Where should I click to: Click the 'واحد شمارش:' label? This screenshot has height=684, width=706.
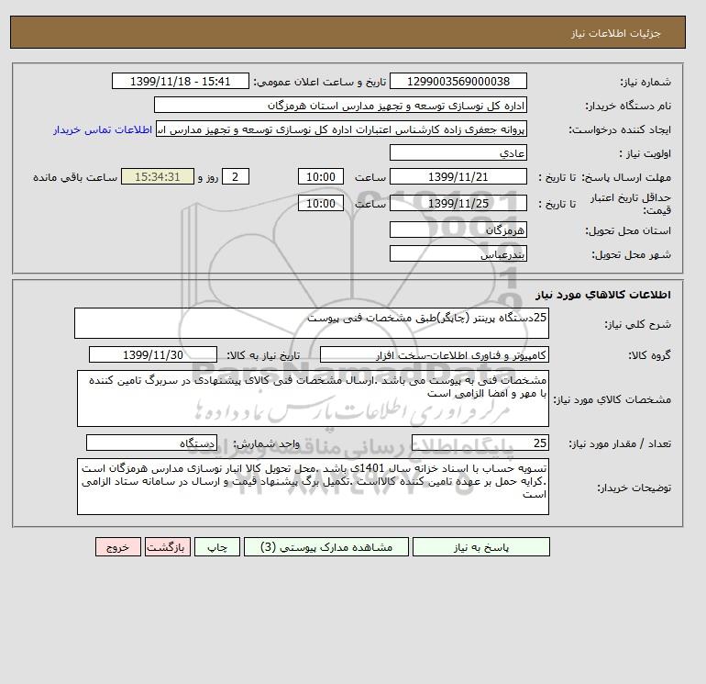[x=266, y=443]
